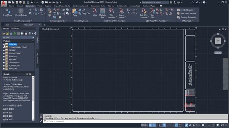Open the Electromechanical ribbon tab

tap(80, 6)
